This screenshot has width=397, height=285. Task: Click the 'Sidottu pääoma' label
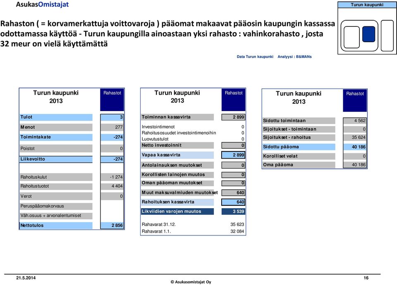point(299,147)
